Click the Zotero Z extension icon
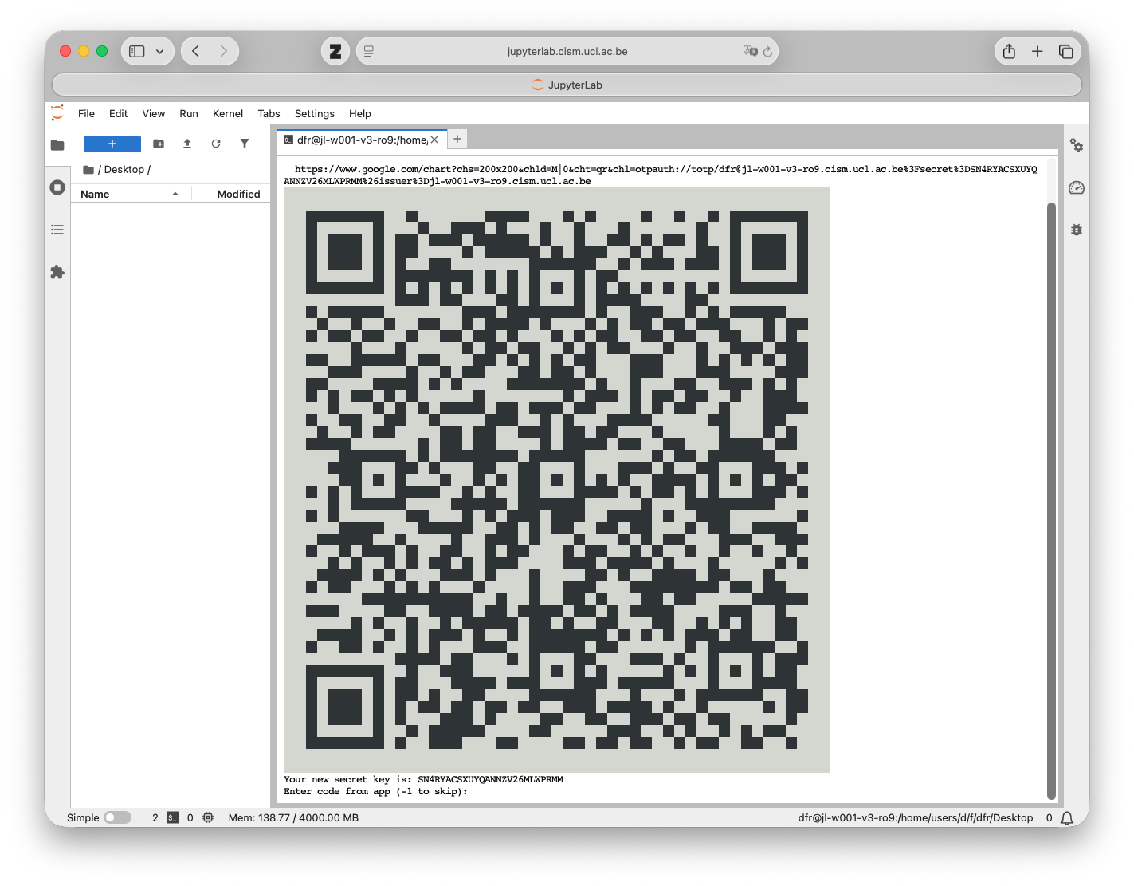The height and width of the screenshot is (886, 1134). pyautogui.click(x=335, y=51)
